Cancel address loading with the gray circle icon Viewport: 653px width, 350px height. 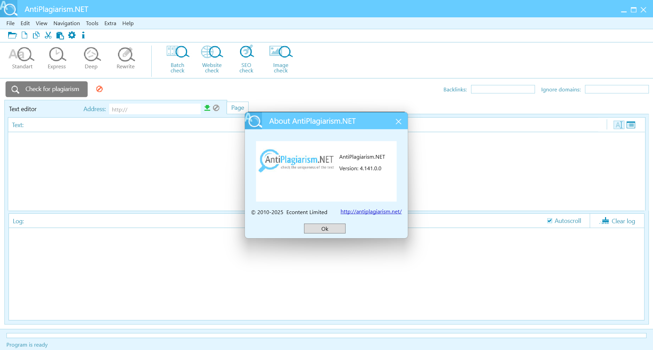click(216, 108)
